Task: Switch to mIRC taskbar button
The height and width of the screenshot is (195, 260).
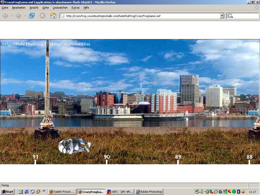Action: pos(120,192)
